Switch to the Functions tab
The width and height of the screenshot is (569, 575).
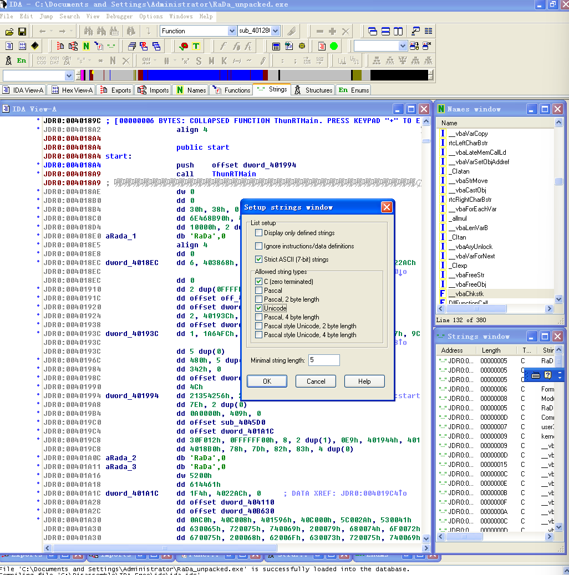coord(231,90)
